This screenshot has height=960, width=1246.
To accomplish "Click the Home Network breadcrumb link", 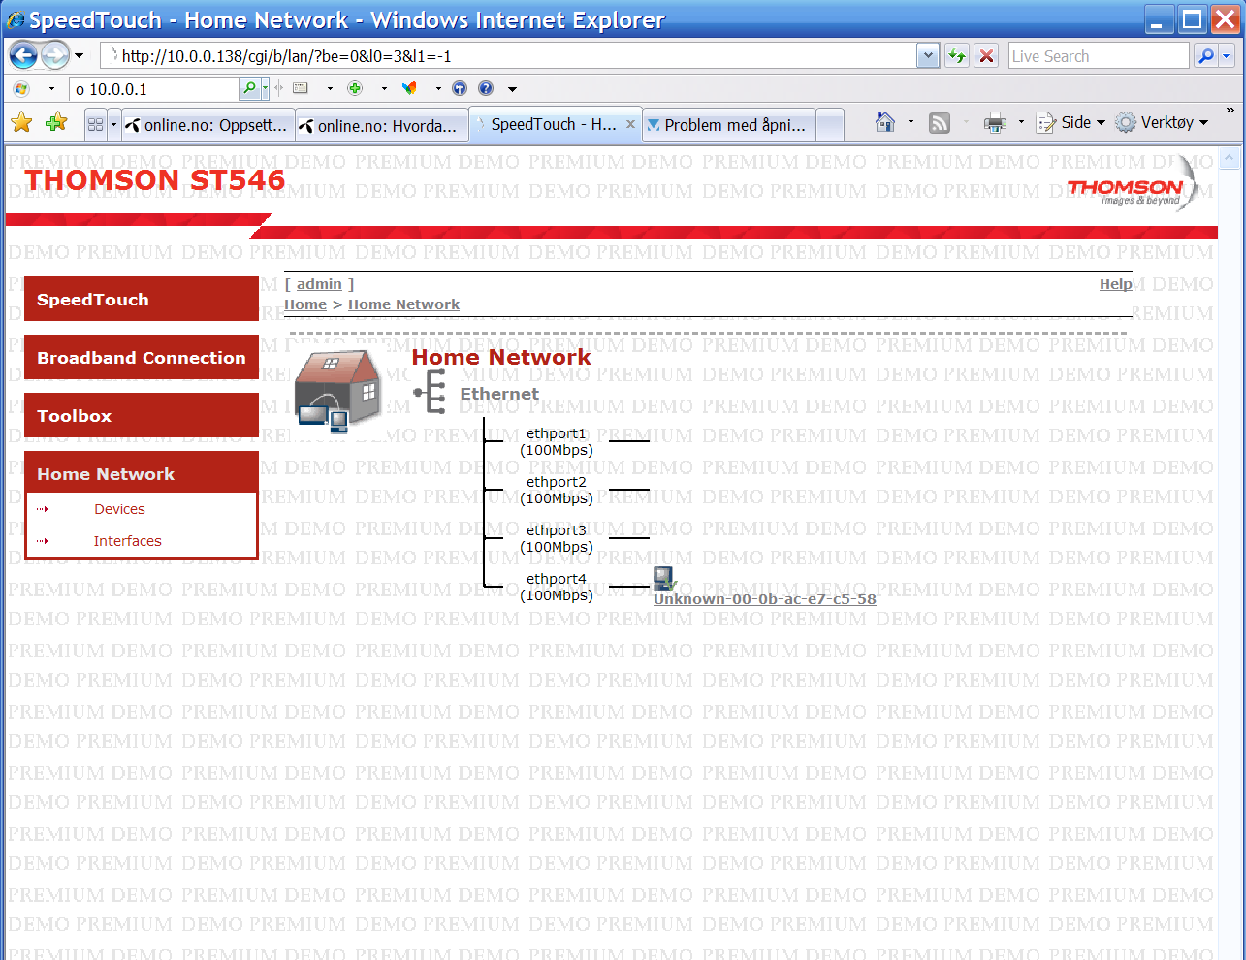I will pos(403,304).
